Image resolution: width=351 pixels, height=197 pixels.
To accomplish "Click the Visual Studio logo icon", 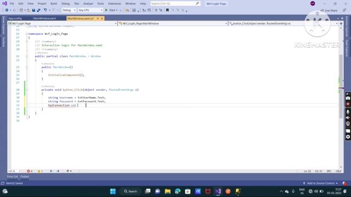I will coord(4,4).
